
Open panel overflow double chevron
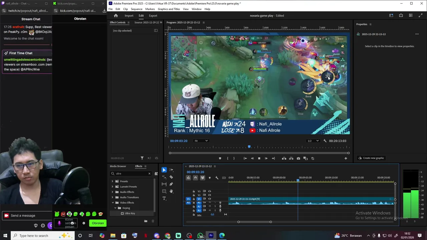click(161, 22)
